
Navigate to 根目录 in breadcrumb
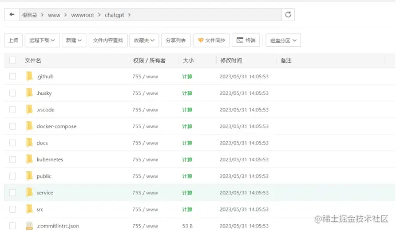[x=30, y=15]
